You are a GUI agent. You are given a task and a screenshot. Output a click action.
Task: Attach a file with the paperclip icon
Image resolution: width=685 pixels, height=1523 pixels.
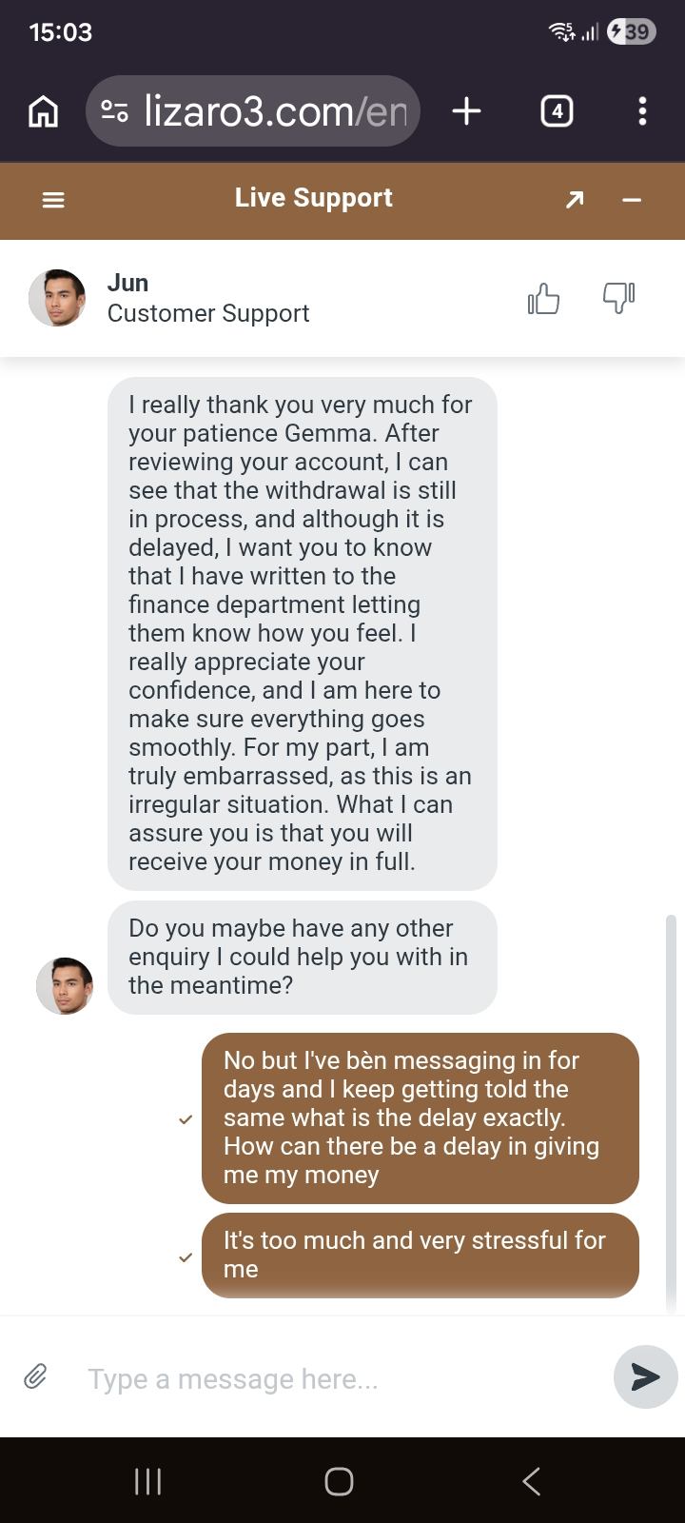(x=36, y=1376)
